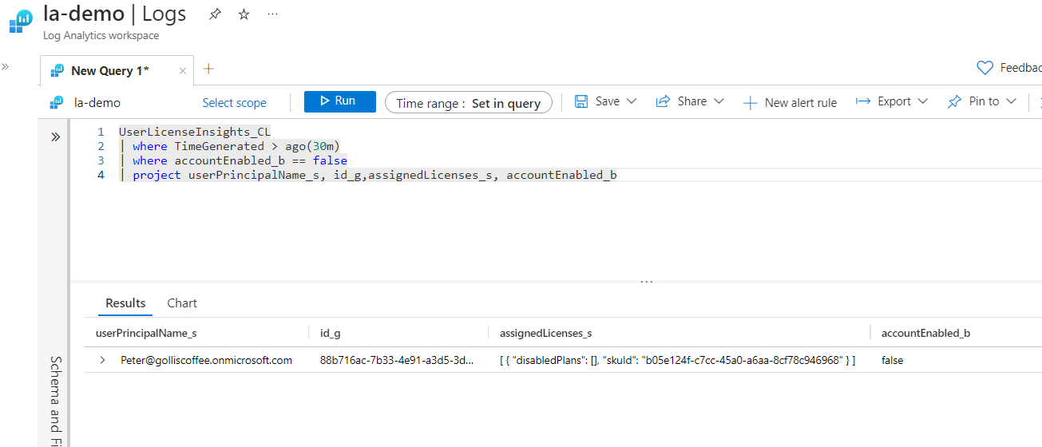Open the Select scope link
The image size is (1042, 447).
[235, 102]
